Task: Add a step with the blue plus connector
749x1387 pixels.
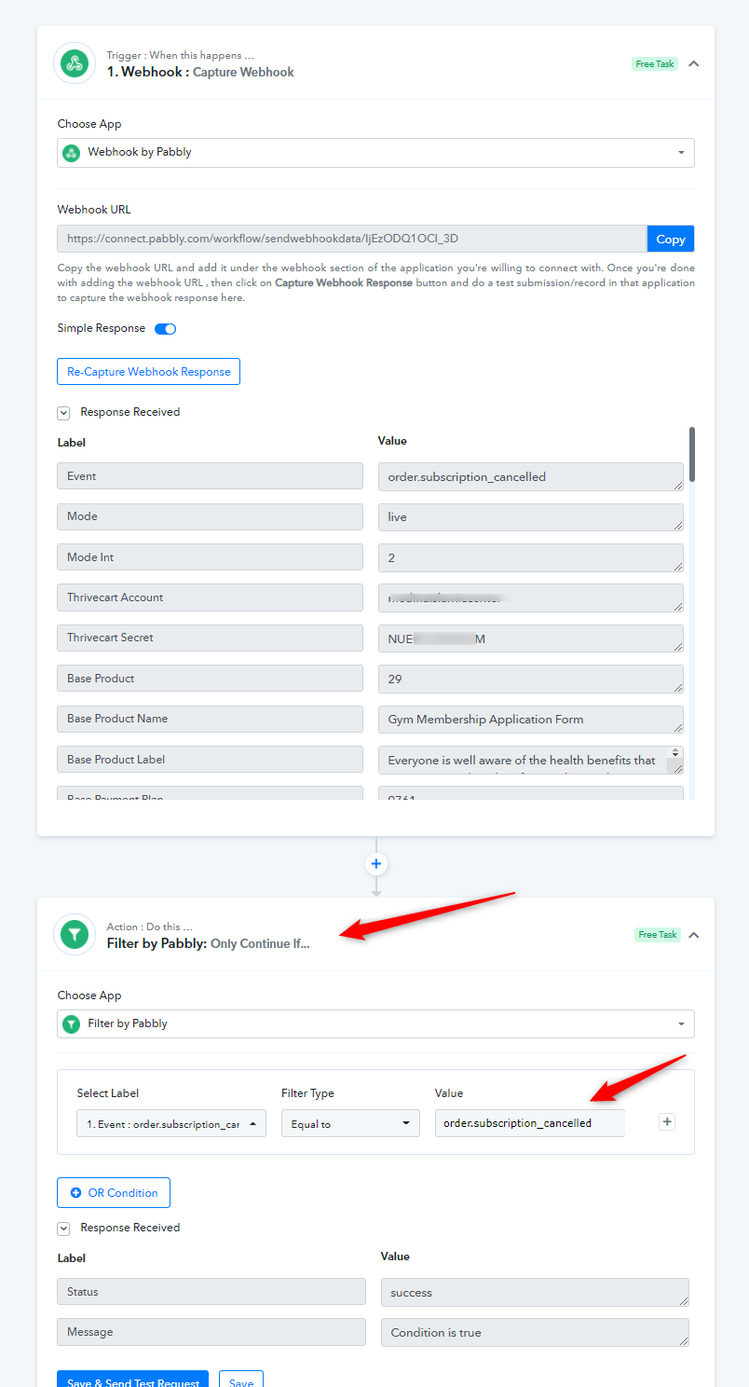Action: [376, 864]
